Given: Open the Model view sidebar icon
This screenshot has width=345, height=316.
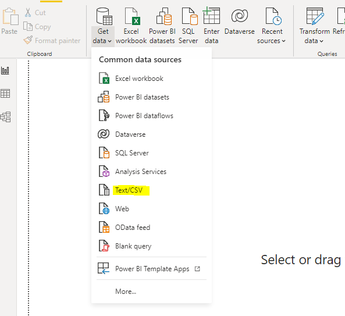Looking at the screenshot, I should point(5,116).
